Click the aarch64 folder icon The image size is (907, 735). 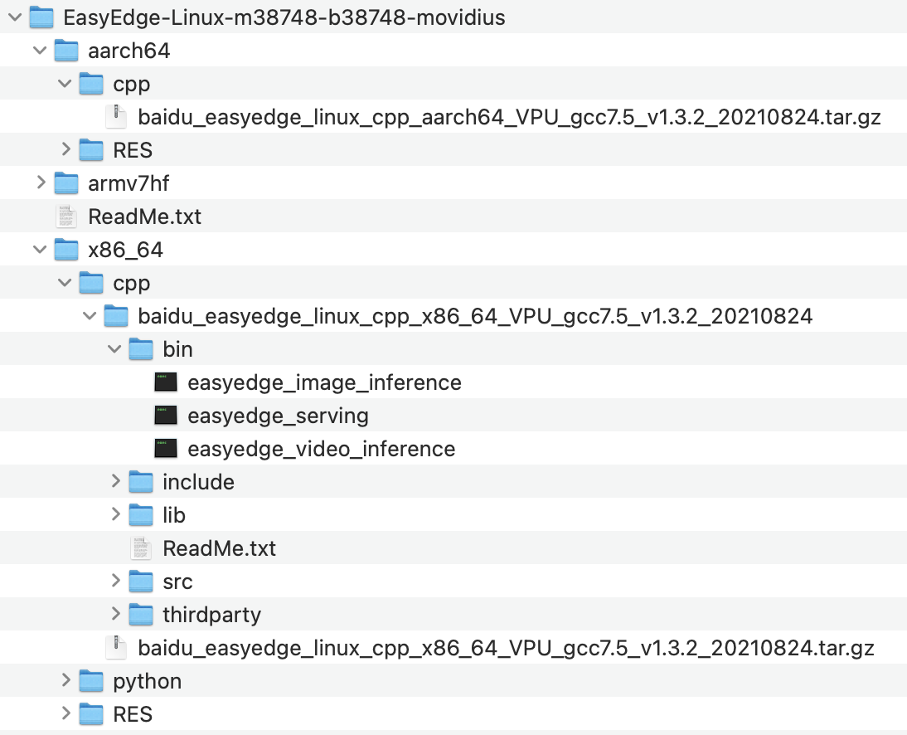66,51
